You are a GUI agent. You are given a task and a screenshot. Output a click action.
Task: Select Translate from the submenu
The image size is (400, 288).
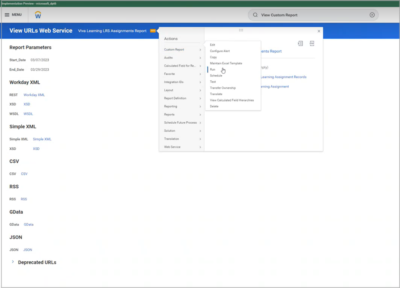click(x=216, y=94)
